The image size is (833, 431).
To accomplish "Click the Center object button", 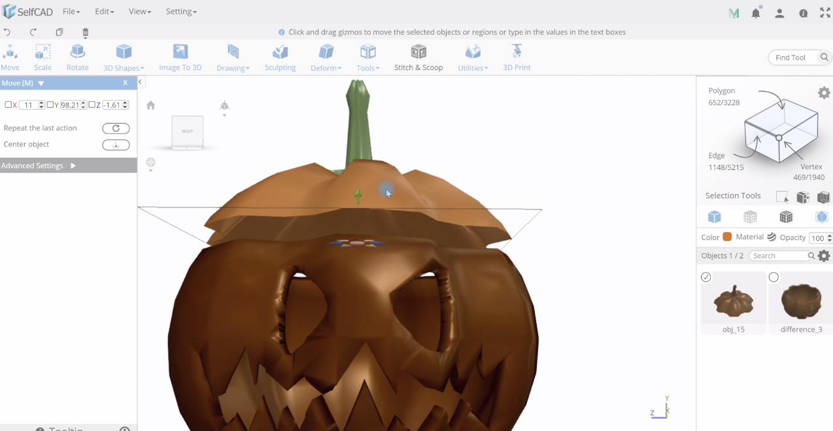I will pos(116,145).
